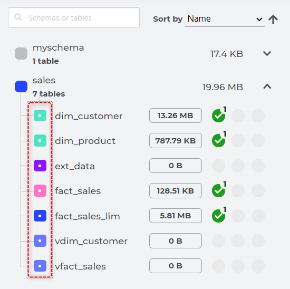Click first gray status circle on ext_data
The height and width of the screenshot is (289, 290).
[219, 166]
